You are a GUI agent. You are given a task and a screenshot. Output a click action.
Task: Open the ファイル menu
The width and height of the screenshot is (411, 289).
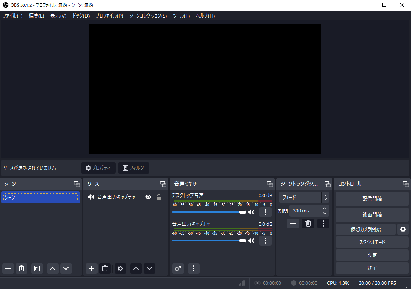click(x=12, y=16)
